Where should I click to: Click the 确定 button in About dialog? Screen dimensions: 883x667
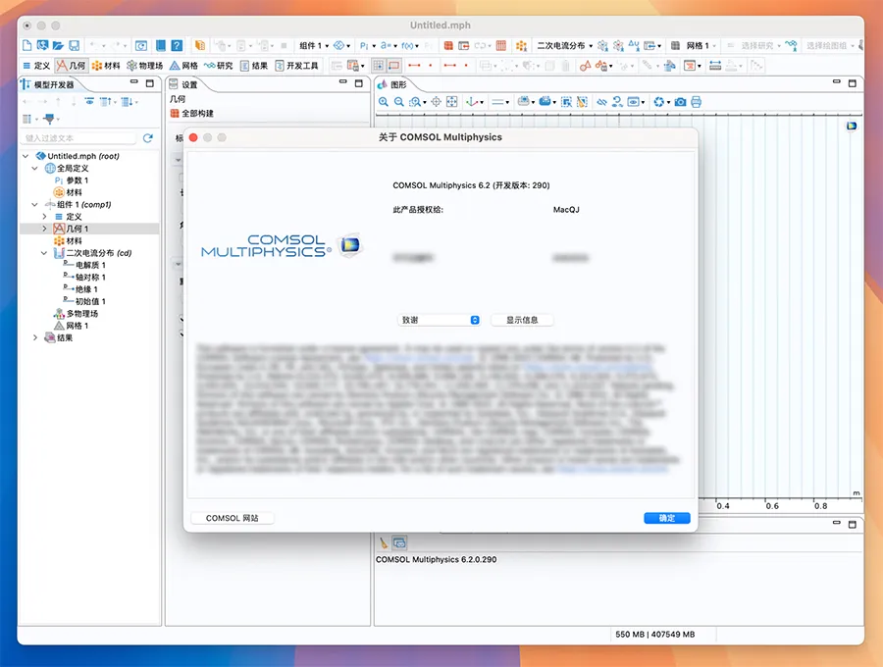(666, 518)
